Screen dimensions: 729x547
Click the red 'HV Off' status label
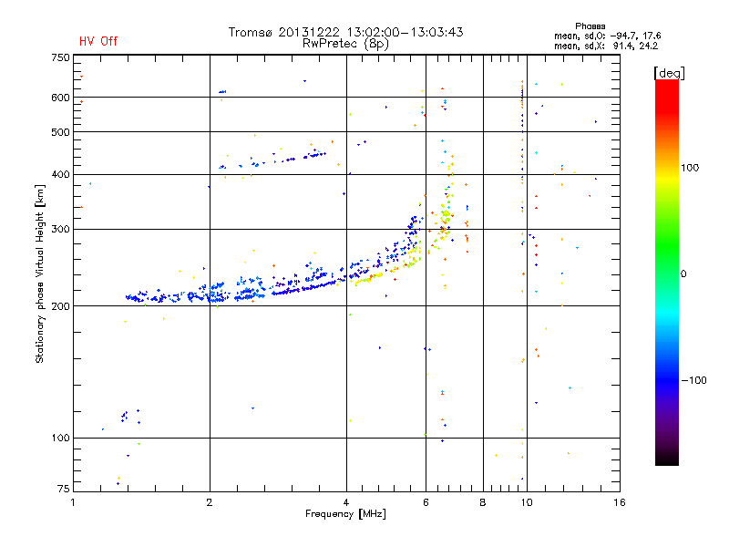[98, 41]
